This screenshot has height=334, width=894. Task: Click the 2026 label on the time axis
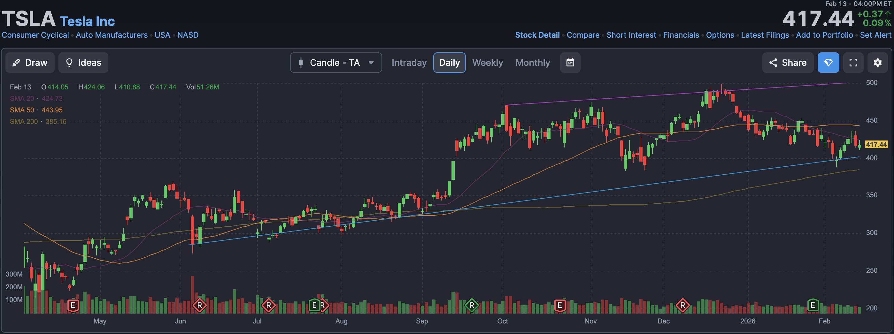point(748,321)
